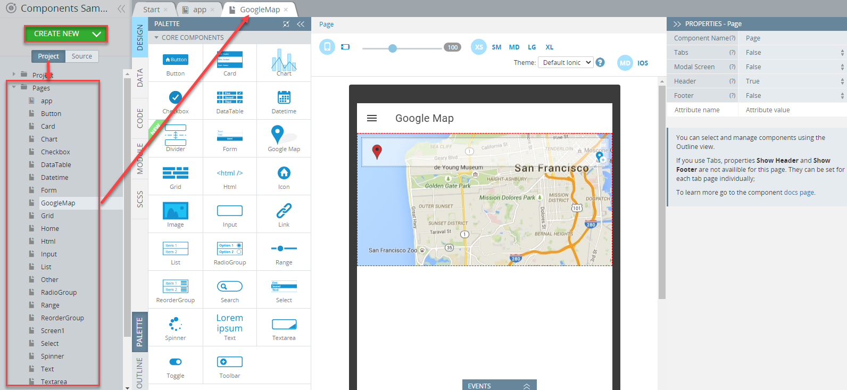The height and width of the screenshot is (390, 847).
Task: Select the RadioGroup component icon
Action: point(230,248)
